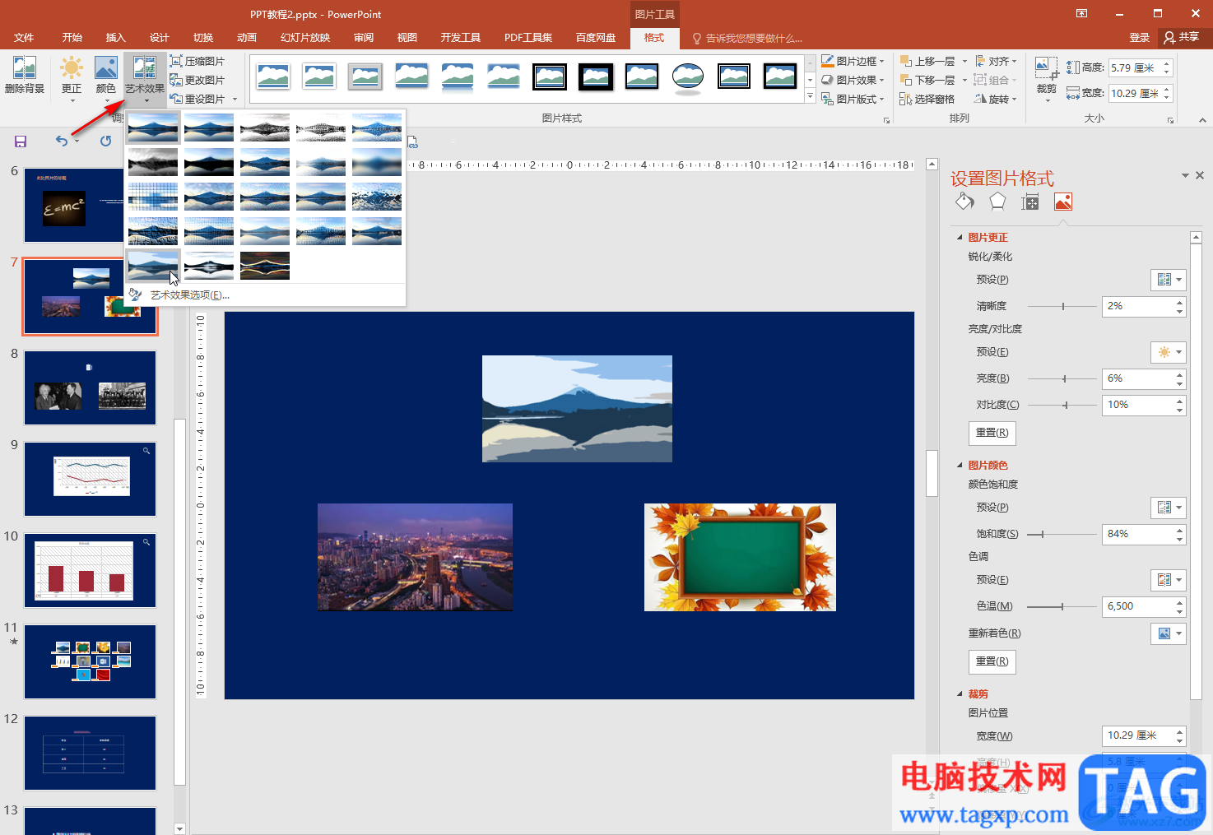Expand the picture styles gallery more arrow
Image resolution: width=1213 pixels, height=835 pixels.
[810, 97]
